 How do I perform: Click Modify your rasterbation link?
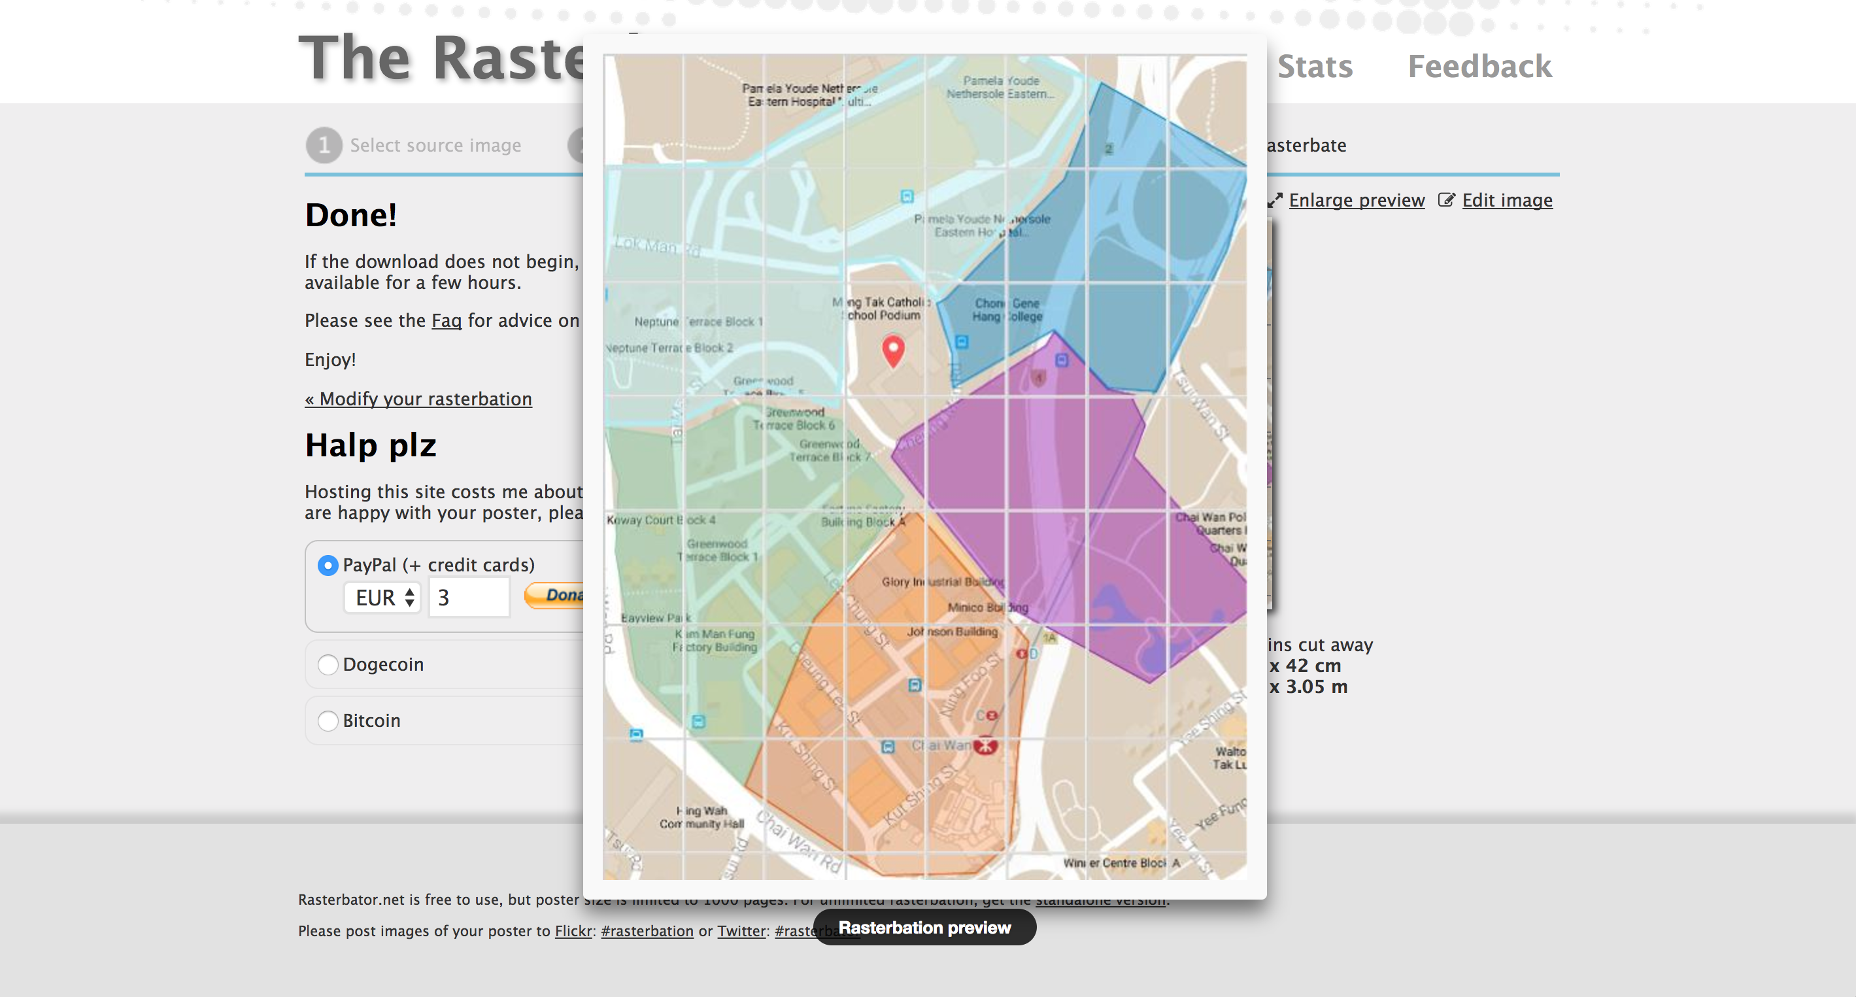(418, 399)
